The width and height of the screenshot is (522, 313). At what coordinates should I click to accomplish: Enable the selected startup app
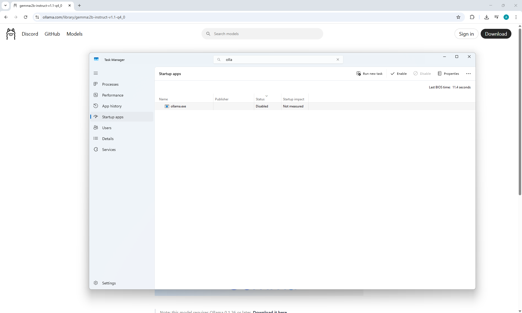[x=399, y=74]
